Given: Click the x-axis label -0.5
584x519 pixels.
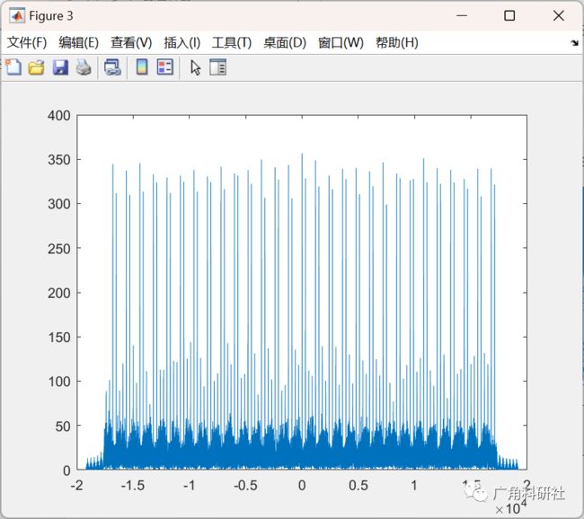Looking at the screenshot, I should pyautogui.click(x=245, y=486).
